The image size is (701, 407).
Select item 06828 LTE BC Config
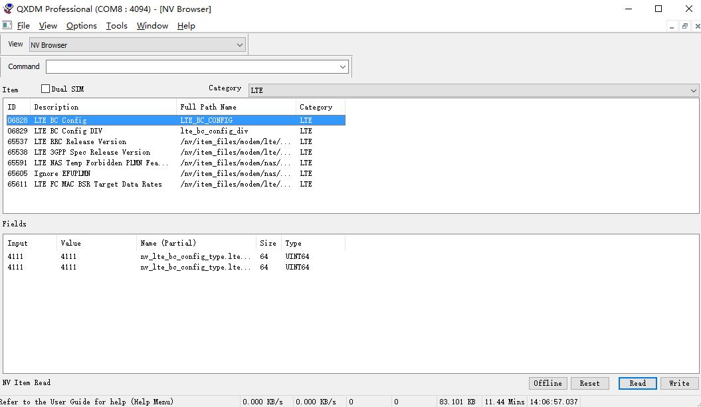(175, 120)
